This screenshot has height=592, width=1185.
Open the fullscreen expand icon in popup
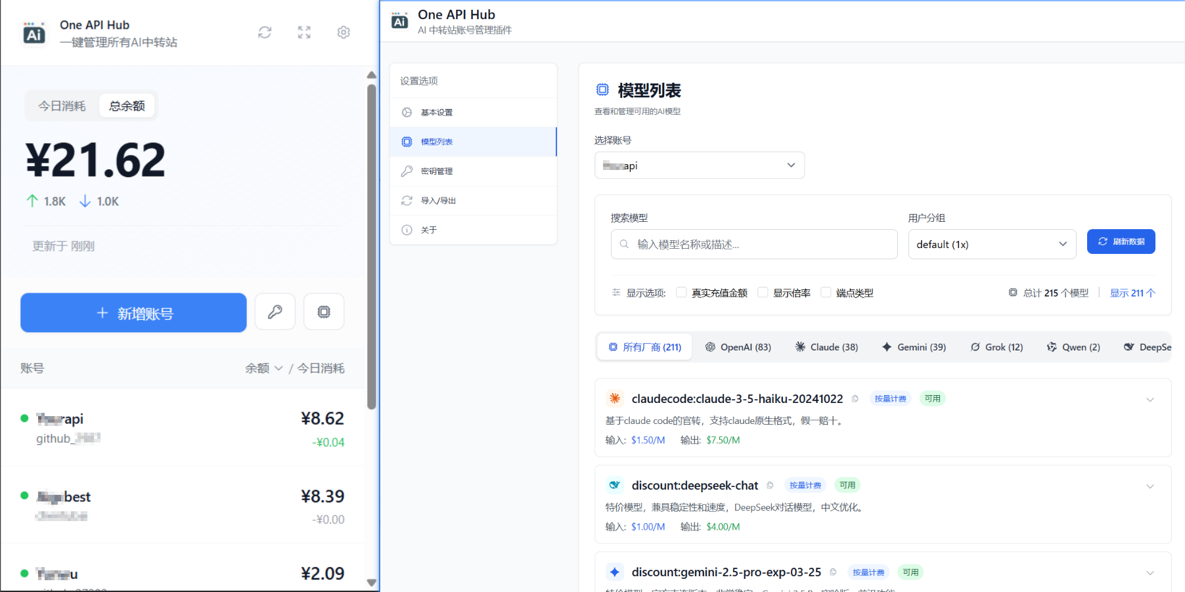(x=304, y=32)
